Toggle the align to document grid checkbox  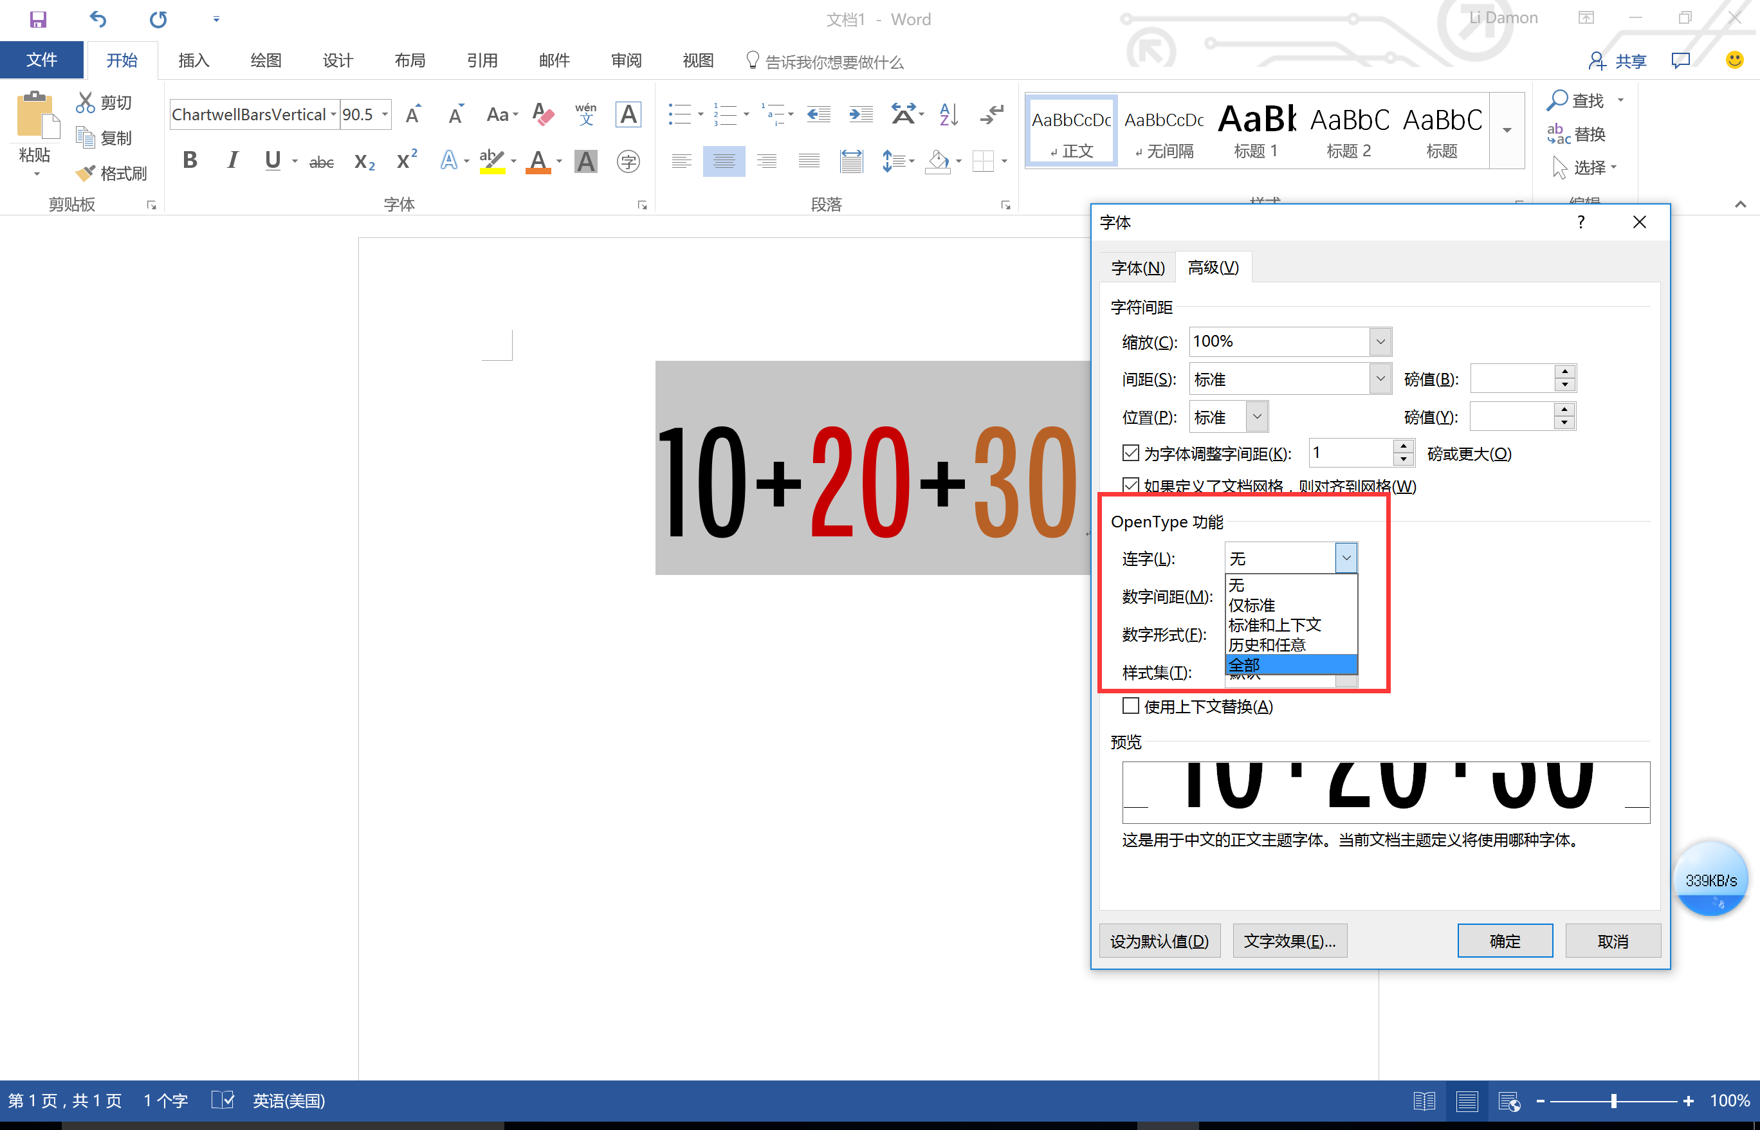tap(1130, 485)
